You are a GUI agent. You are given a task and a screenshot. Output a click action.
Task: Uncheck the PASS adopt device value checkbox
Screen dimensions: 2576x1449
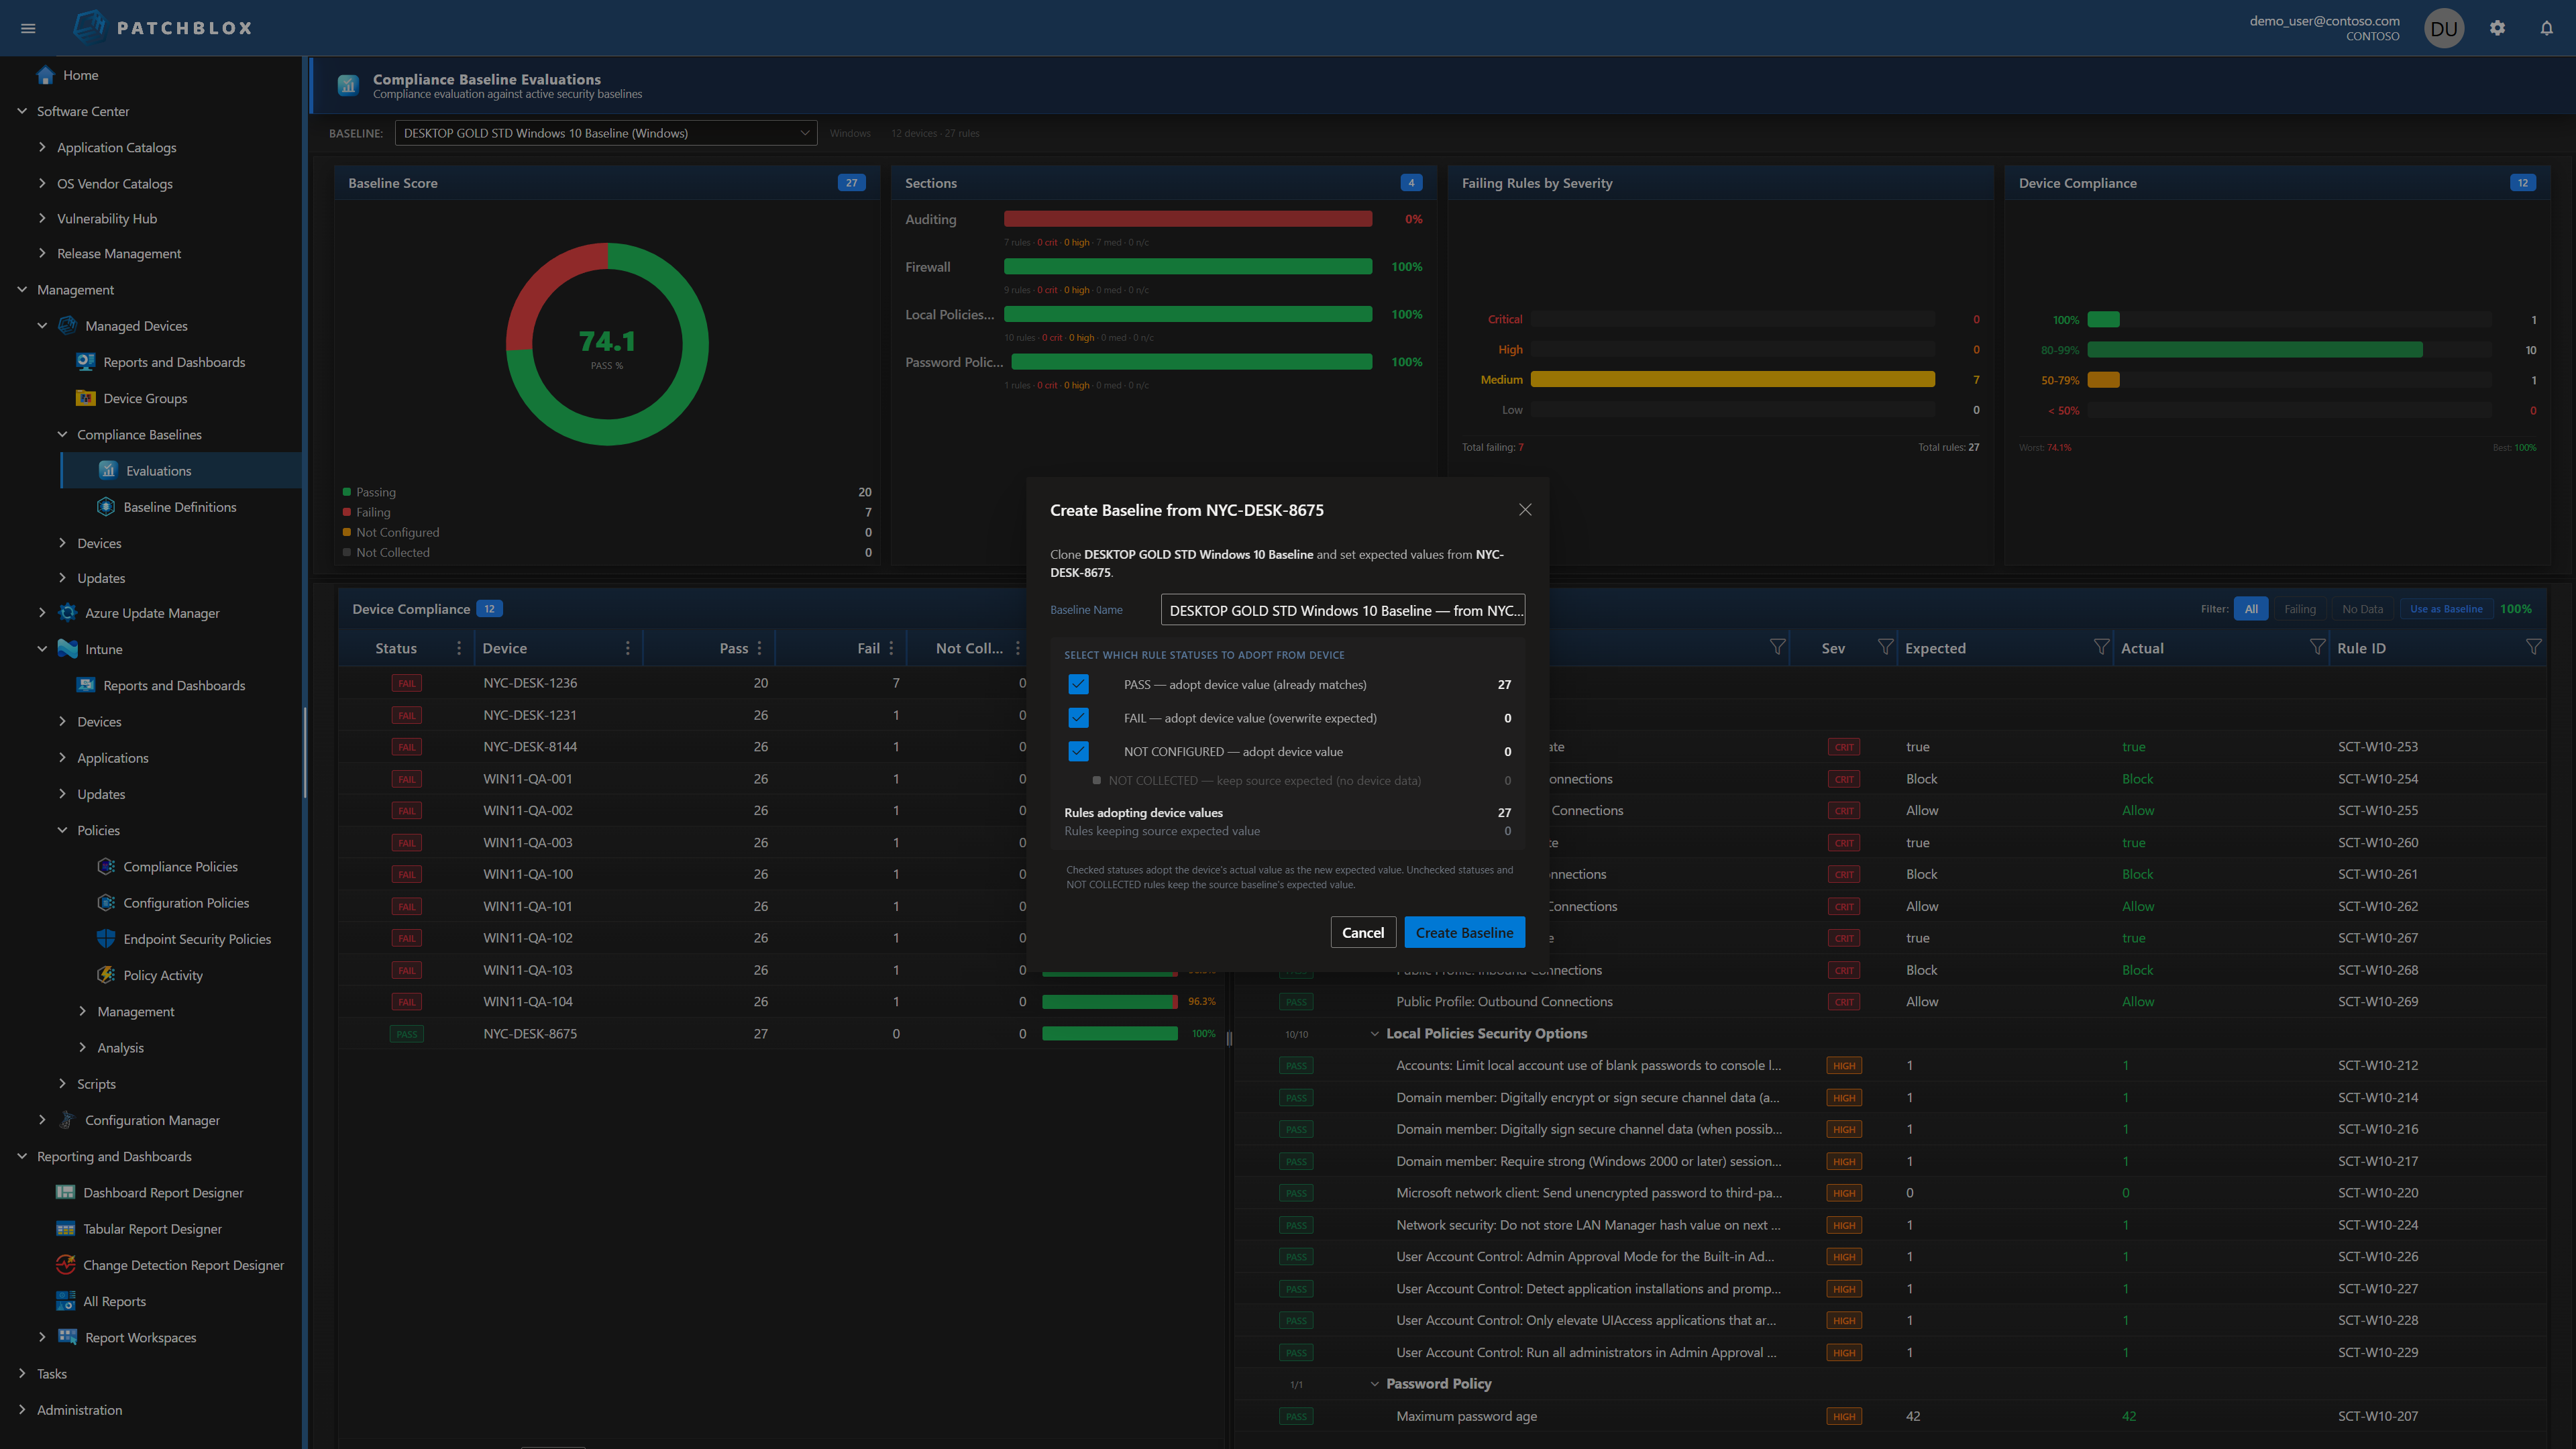1078,684
